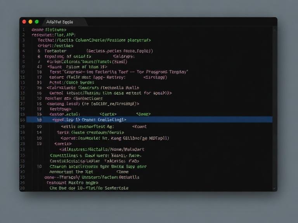Image resolution: width=298 pixels, height=223 pixels.
Task: Click the red close window button
Action: [24, 22]
